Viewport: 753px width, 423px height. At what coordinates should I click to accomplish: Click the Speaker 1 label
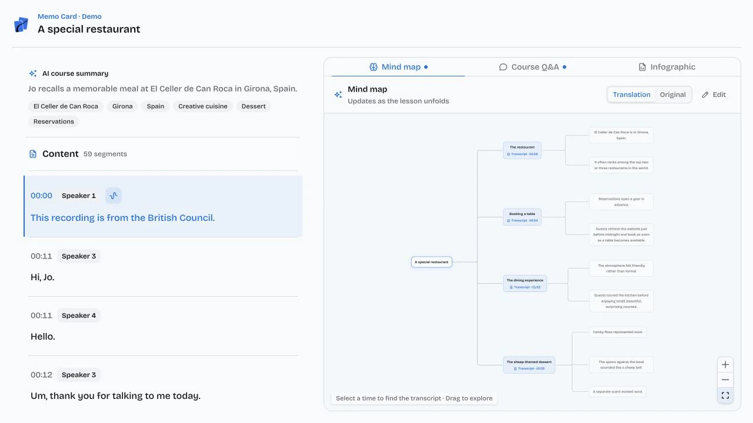[x=79, y=196]
